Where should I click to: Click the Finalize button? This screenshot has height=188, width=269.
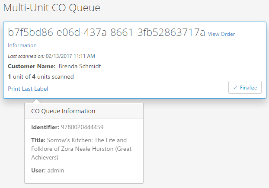245,87
